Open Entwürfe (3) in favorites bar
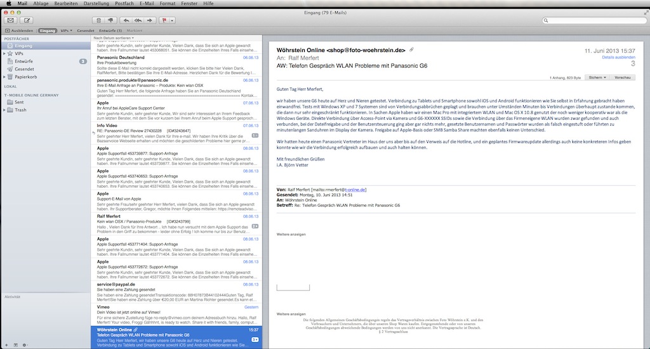 point(110,30)
